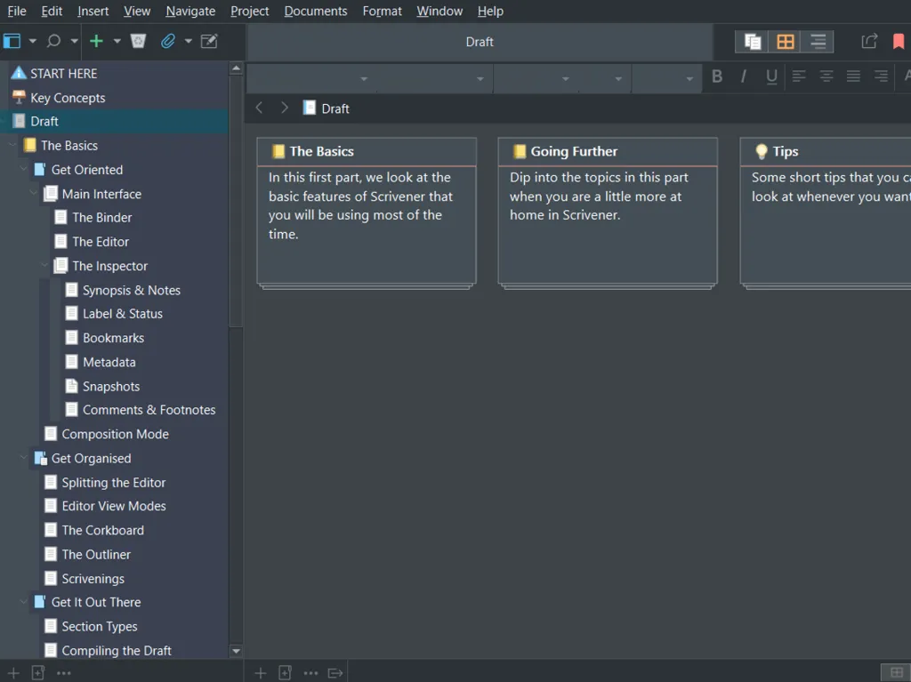Open the Navigate menu

190,11
